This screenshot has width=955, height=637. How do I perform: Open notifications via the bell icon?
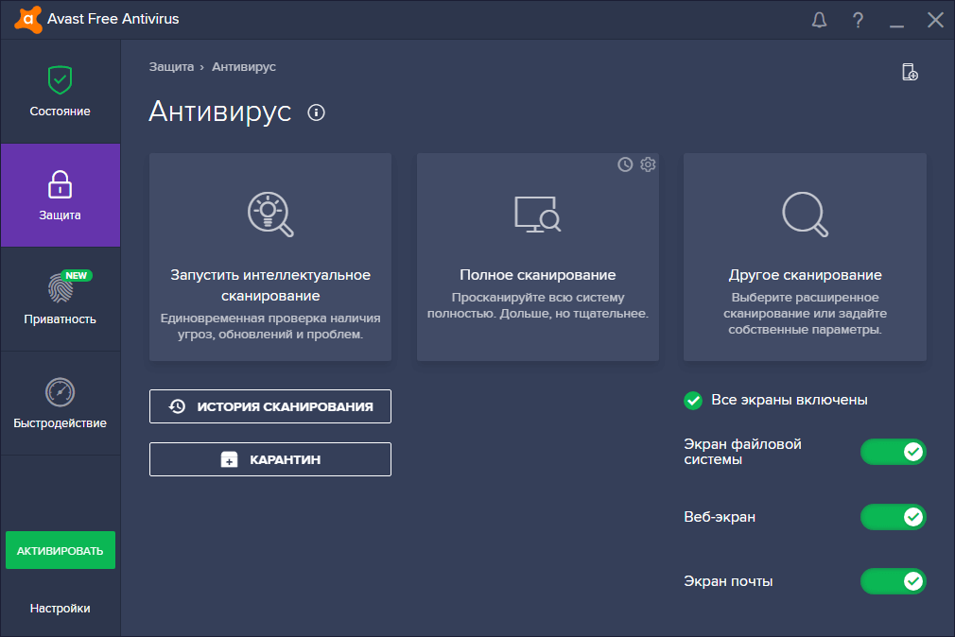(819, 19)
